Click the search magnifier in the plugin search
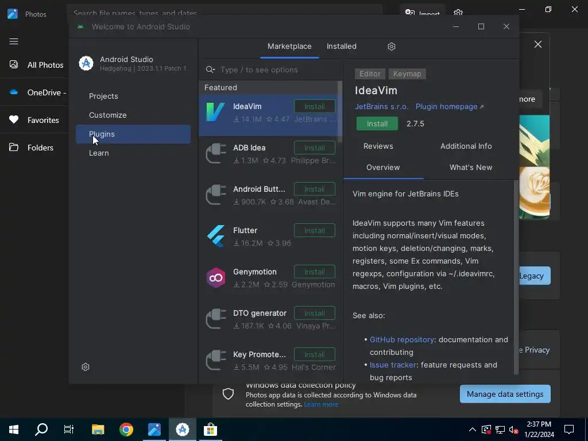Image resolution: width=588 pixels, height=441 pixels. coord(210,69)
